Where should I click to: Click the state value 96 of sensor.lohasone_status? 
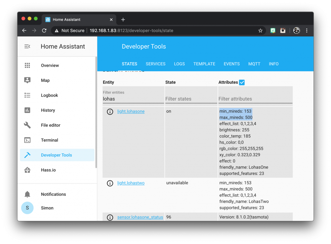coord(169,217)
